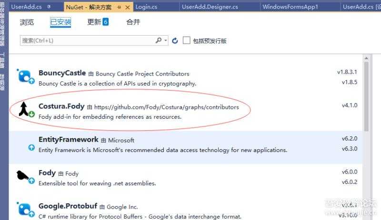Pin the NuGet tab with its pin icon
This screenshot has width=381, height=220.
tap(119, 8)
